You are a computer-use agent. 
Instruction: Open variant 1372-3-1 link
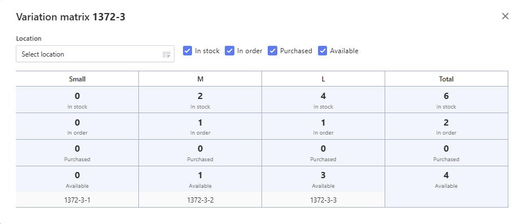[x=77, y=200]
